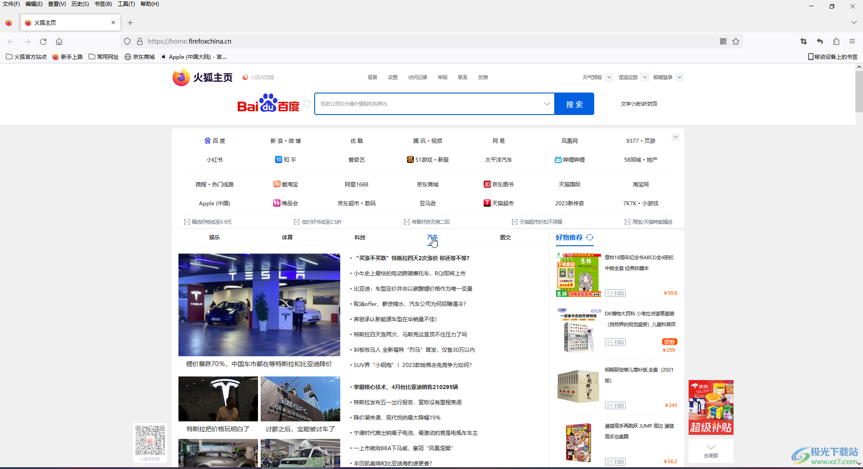Open the shield tracking protection icon

tap(127, 41)
